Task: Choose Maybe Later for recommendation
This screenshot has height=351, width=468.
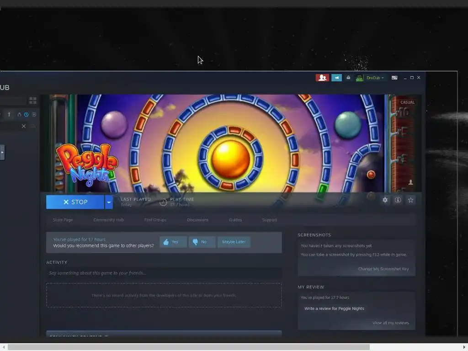Action: coord(234,242)
